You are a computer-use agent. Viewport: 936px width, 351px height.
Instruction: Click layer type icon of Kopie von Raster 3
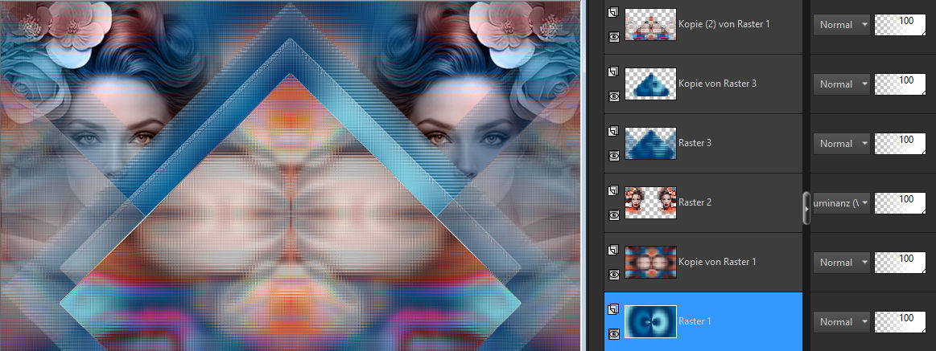click(613, 71)
